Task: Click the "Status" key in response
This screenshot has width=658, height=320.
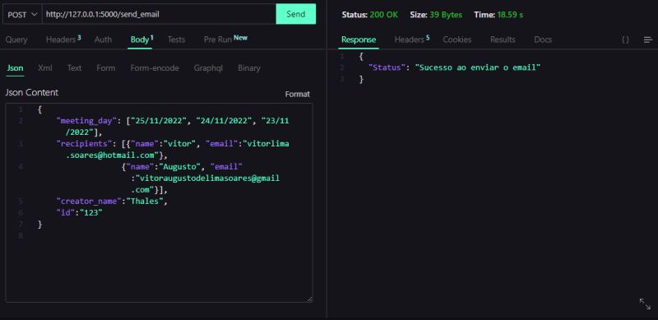Action: [386, 67]
